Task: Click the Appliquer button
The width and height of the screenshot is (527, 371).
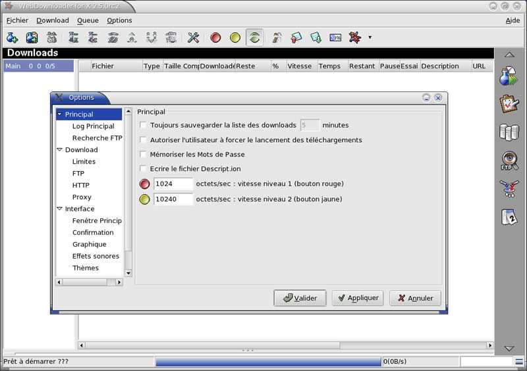Action: [358, 298]
